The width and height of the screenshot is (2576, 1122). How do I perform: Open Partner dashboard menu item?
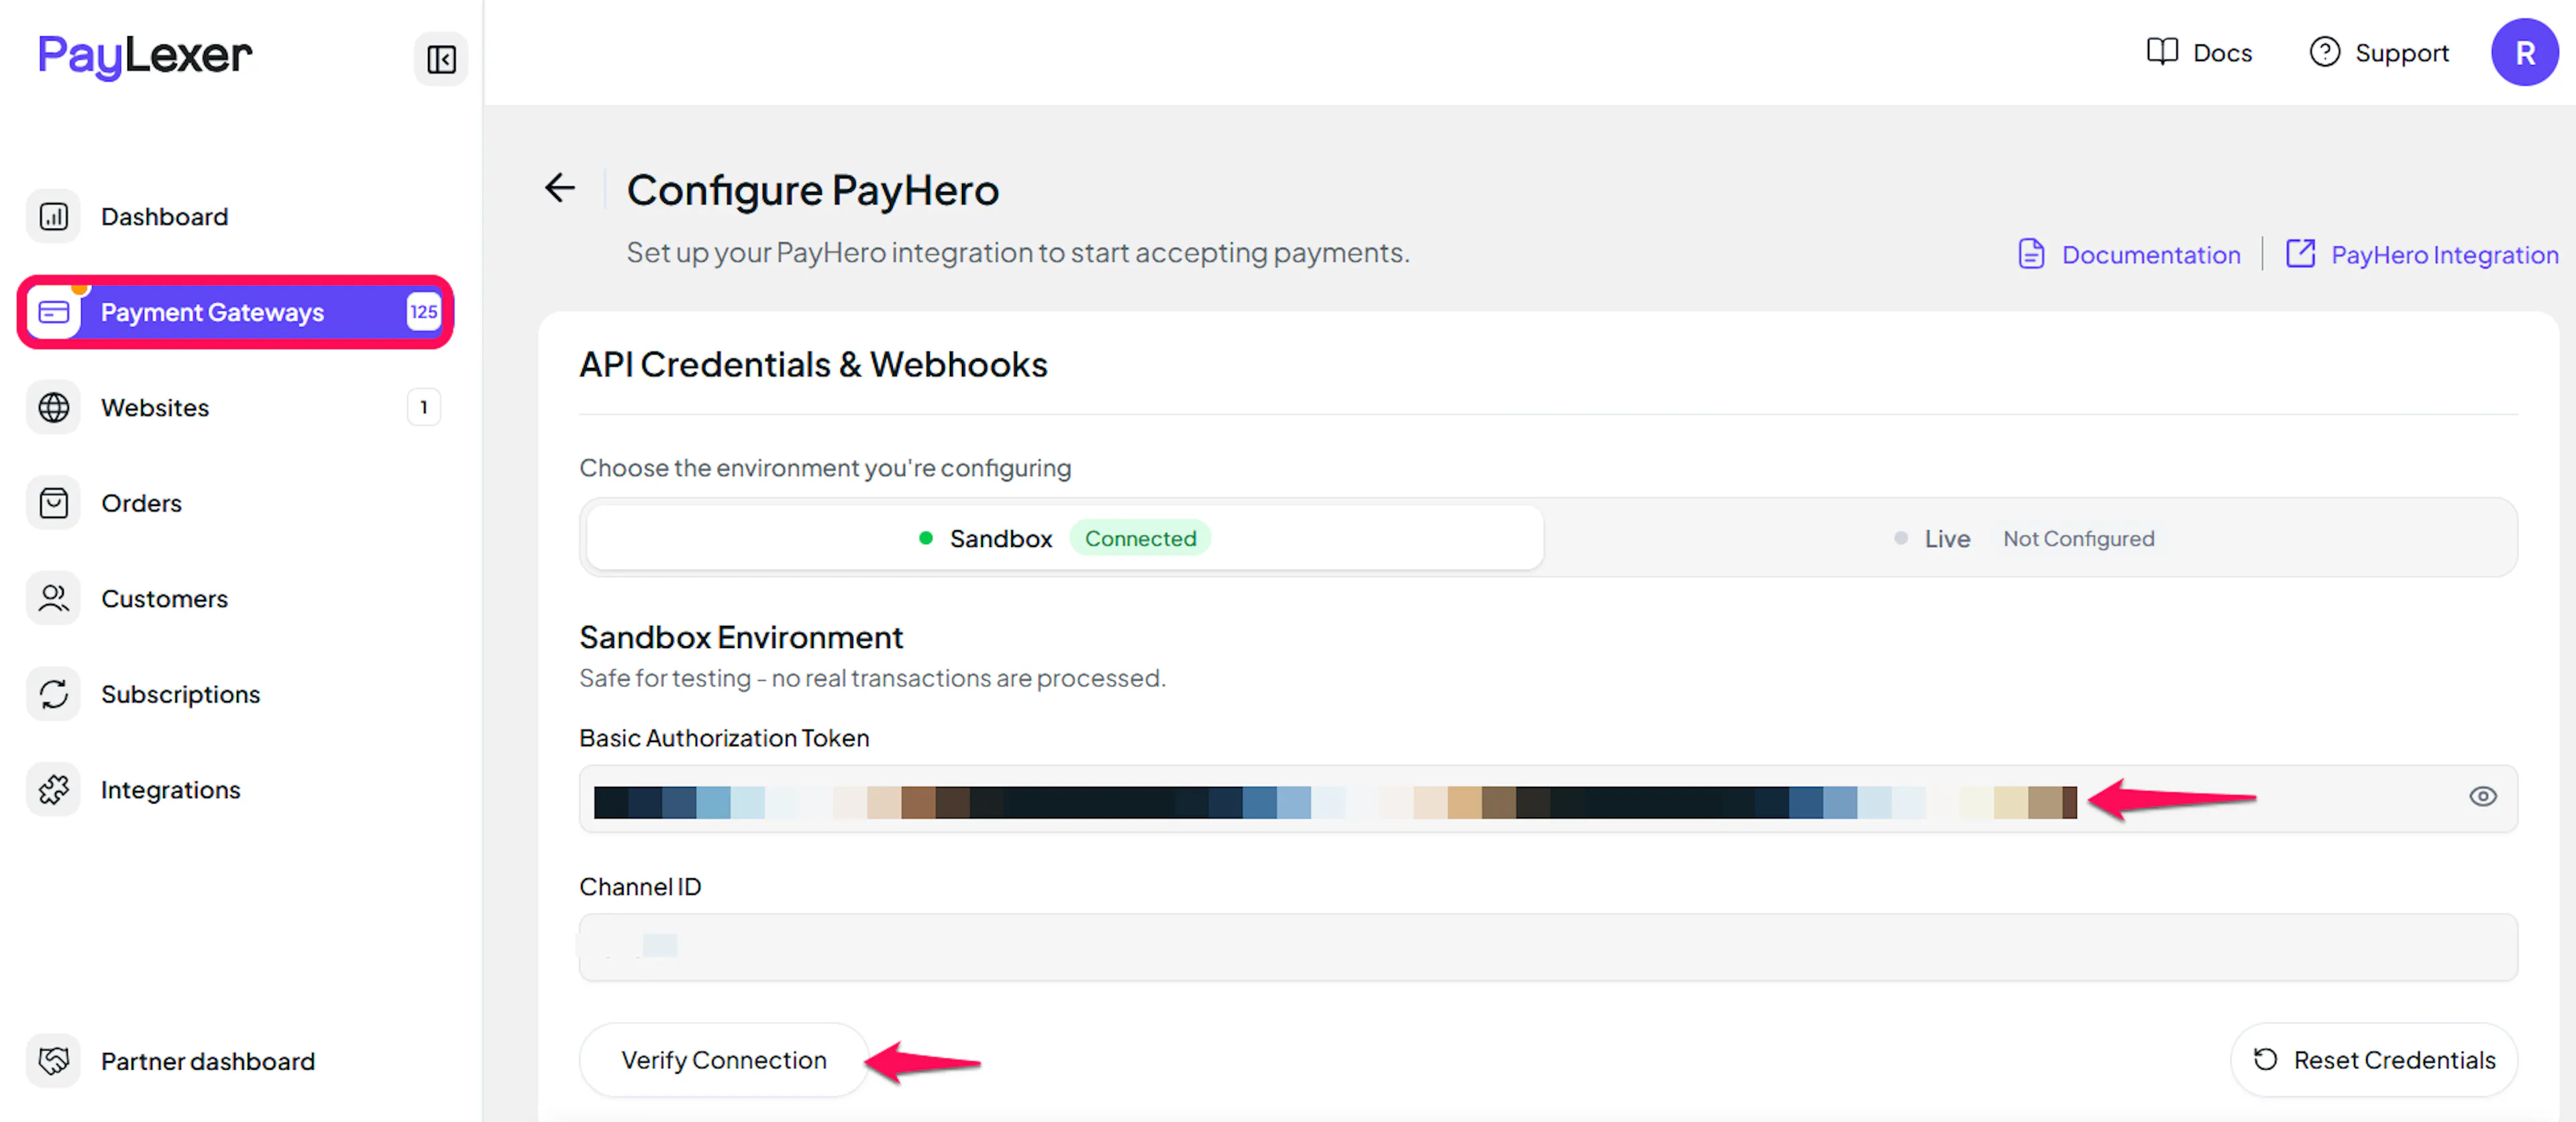tap(235, 1060)
